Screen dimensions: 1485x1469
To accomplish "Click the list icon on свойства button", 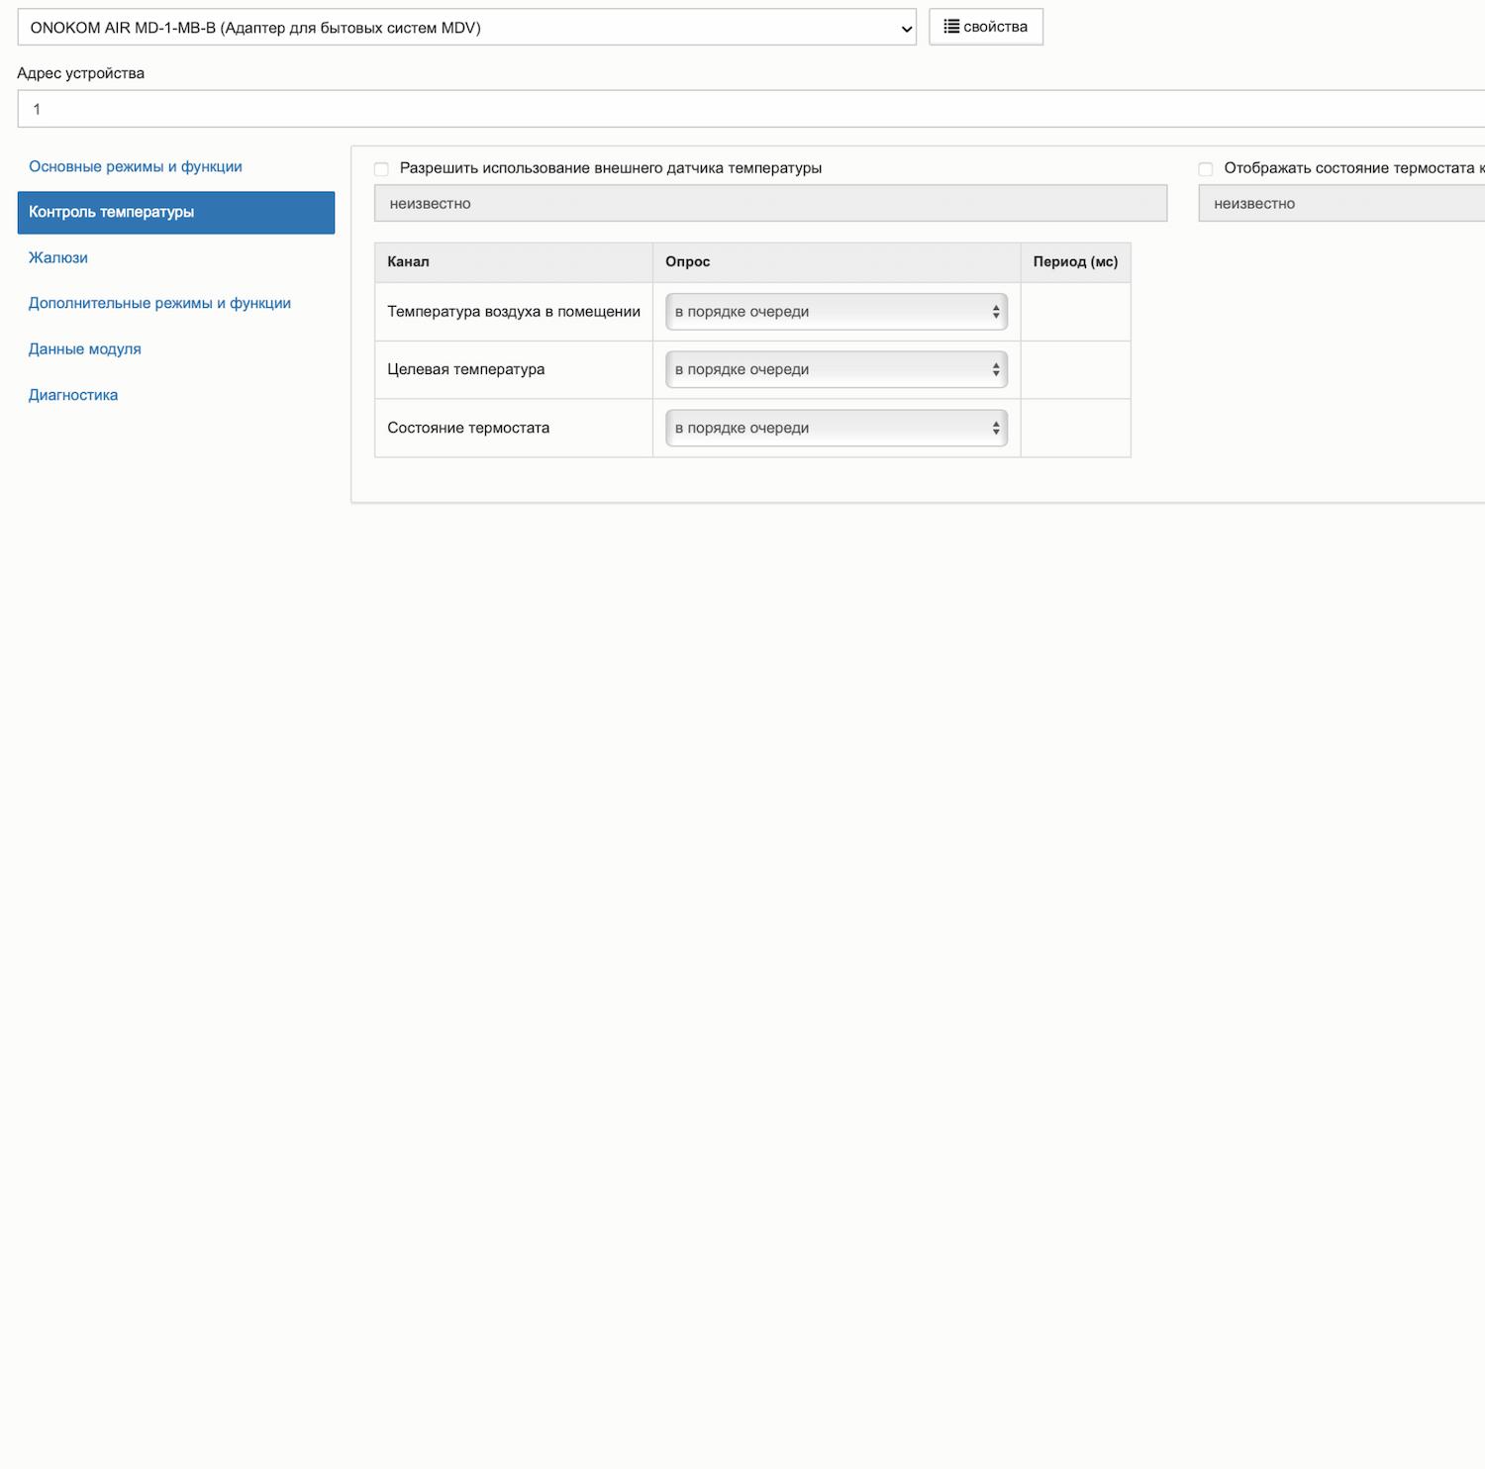I will pos(951,27).
